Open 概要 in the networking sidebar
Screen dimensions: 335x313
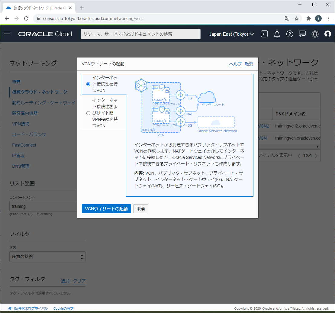coord(16,82)
